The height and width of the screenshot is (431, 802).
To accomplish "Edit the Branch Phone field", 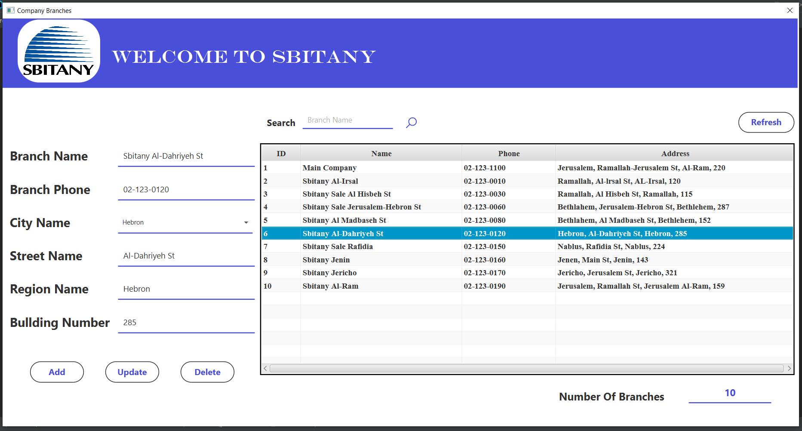I will coord(186,190).
